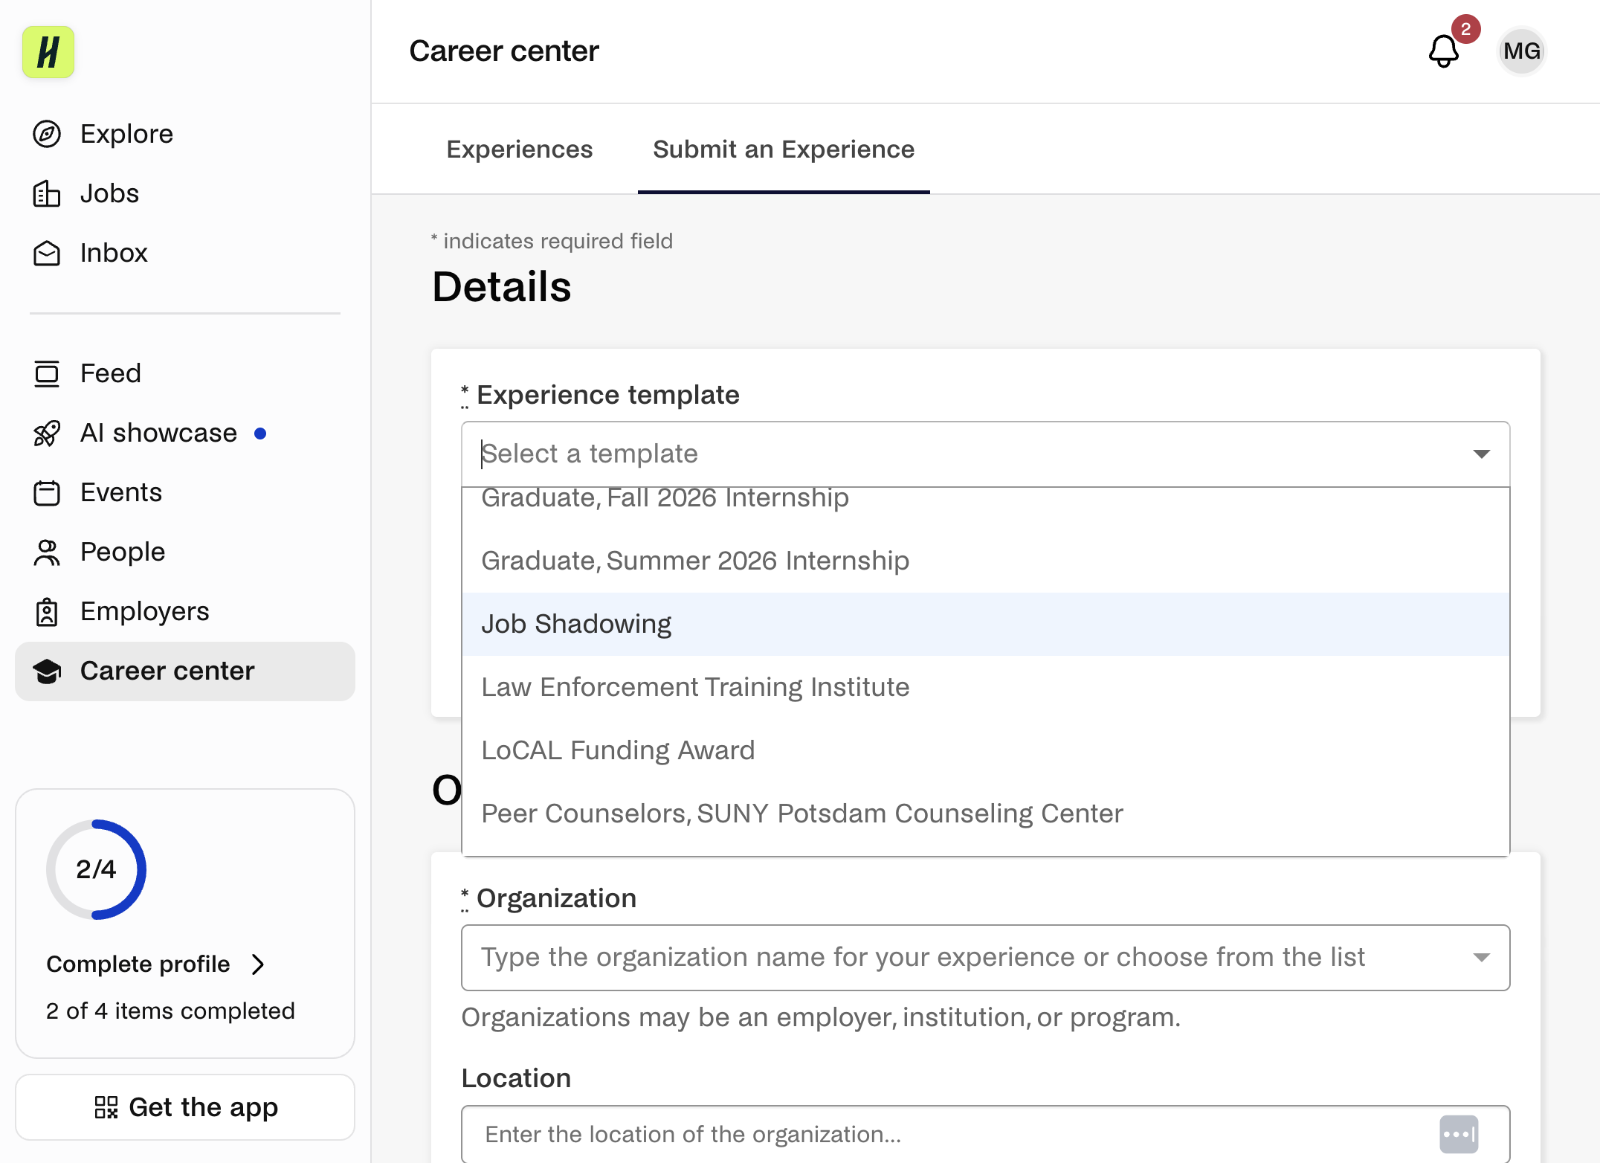The width and height of the screenshot is (1600, 1163).
Task: Click the People icon
Action: [x=47, y=552]
